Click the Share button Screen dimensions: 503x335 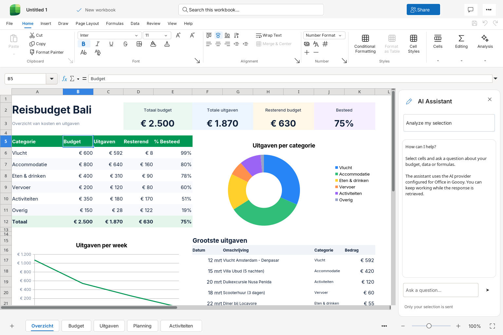[x=423, y=10]
